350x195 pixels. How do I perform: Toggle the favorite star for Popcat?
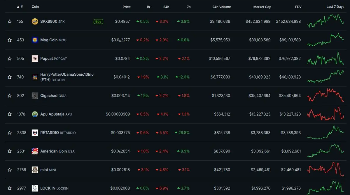pyautogui.click(x=10, y=58)
